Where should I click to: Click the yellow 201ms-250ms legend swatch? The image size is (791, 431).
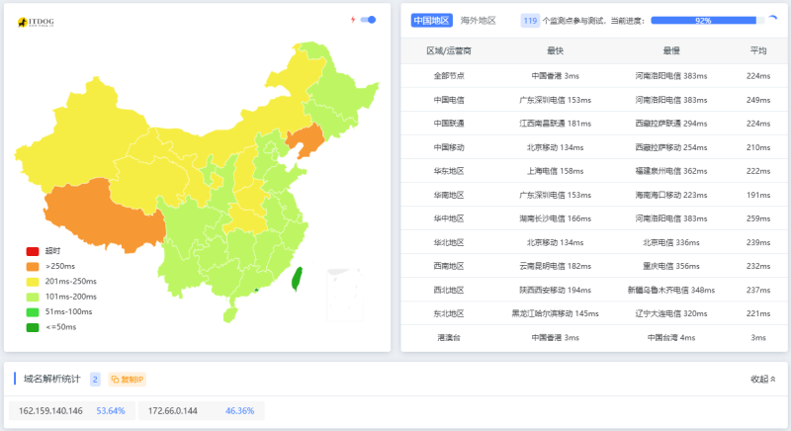[33, 282]
